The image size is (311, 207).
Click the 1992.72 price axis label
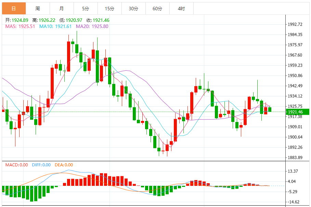(x=295, y=24)
